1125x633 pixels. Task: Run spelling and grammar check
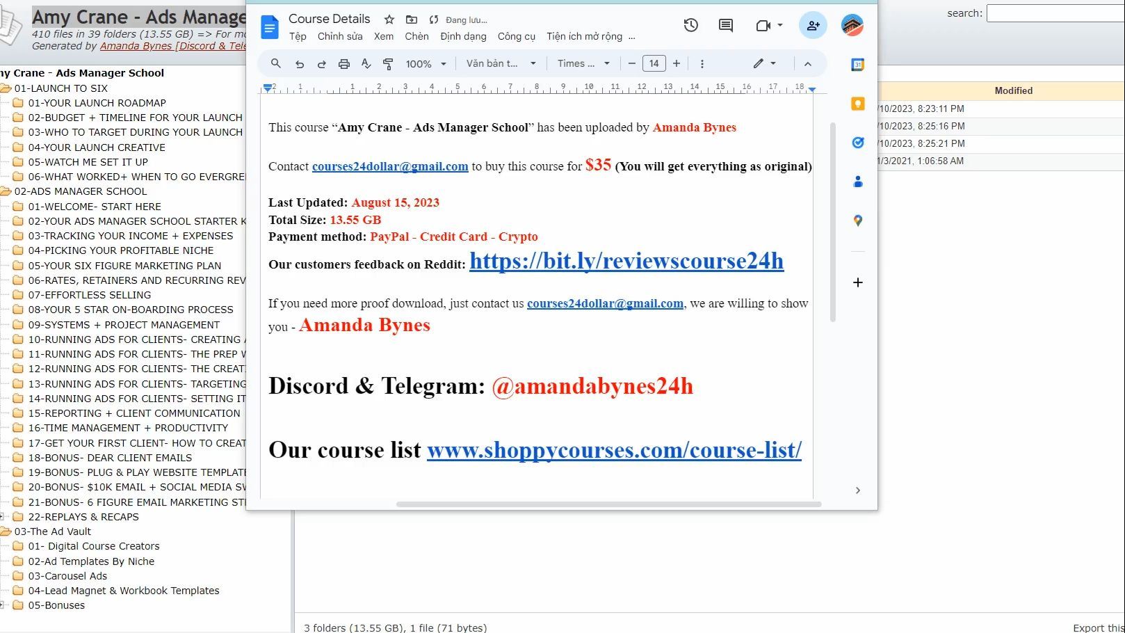366,64
